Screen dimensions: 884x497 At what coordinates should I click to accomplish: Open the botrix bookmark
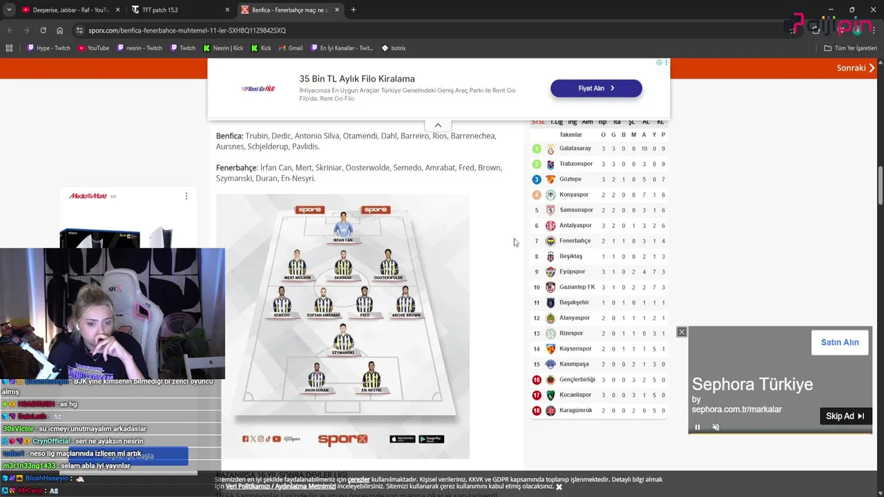coord(394,48)
